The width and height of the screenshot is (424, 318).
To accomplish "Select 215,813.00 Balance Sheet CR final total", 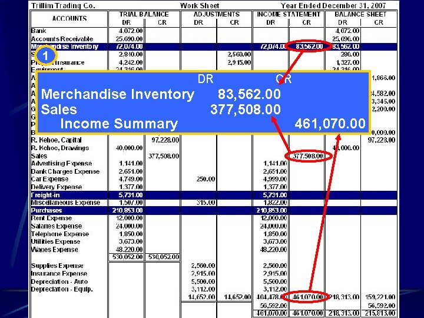I will [380, 313].
